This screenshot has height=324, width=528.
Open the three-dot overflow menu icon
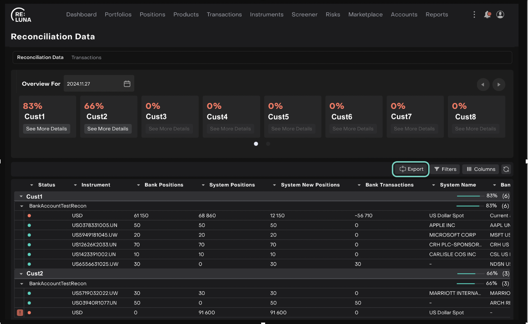474,14
